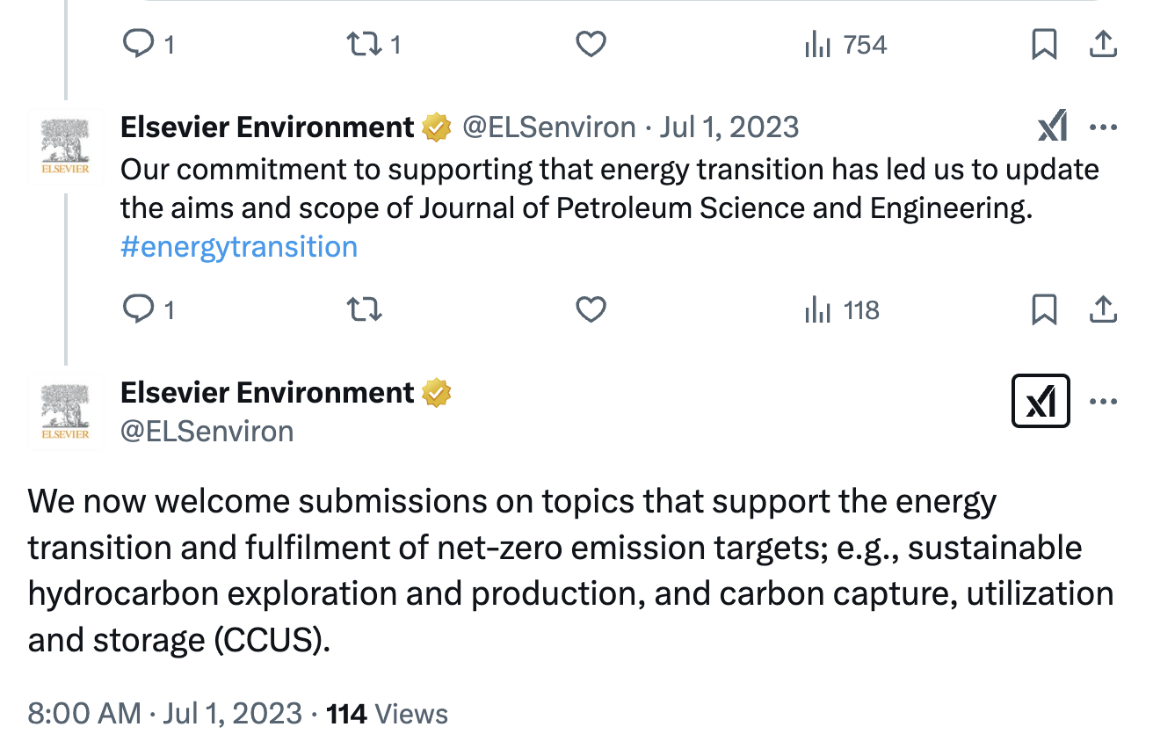Screen dimensions: 1153x756
Task: Like the Petroleum Science journal tweet
Action: coord(591,310)
